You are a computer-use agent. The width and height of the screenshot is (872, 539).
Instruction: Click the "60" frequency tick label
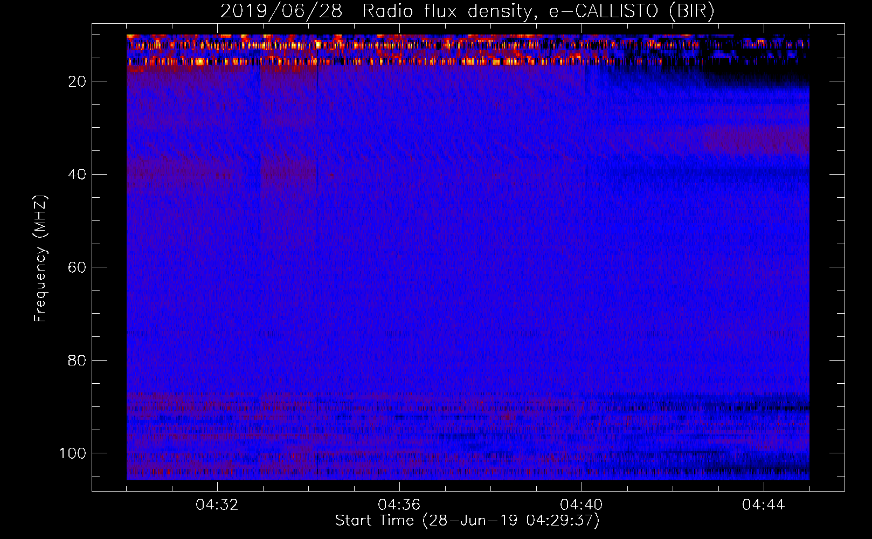[78, 267]
